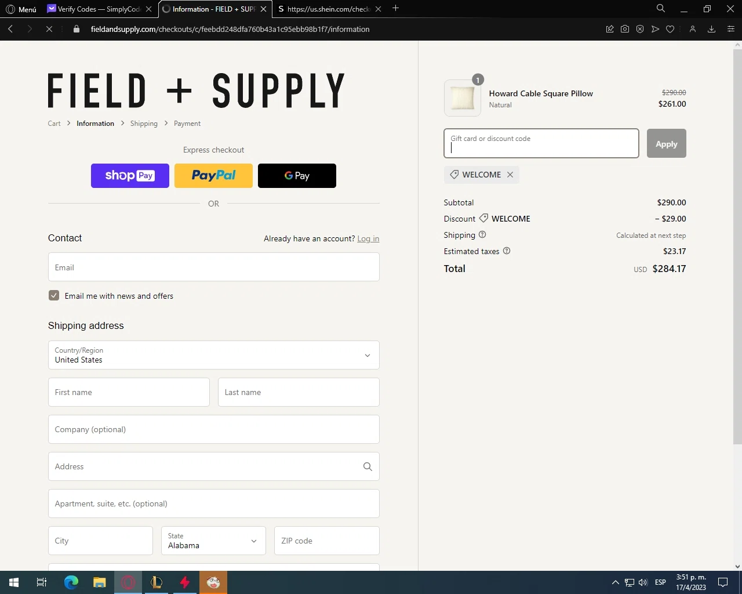Open the profile account icon
742x594 pixels.
point(692,29)
